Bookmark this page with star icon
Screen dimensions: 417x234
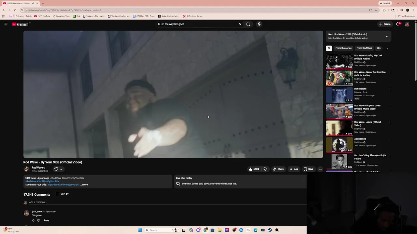376,10
